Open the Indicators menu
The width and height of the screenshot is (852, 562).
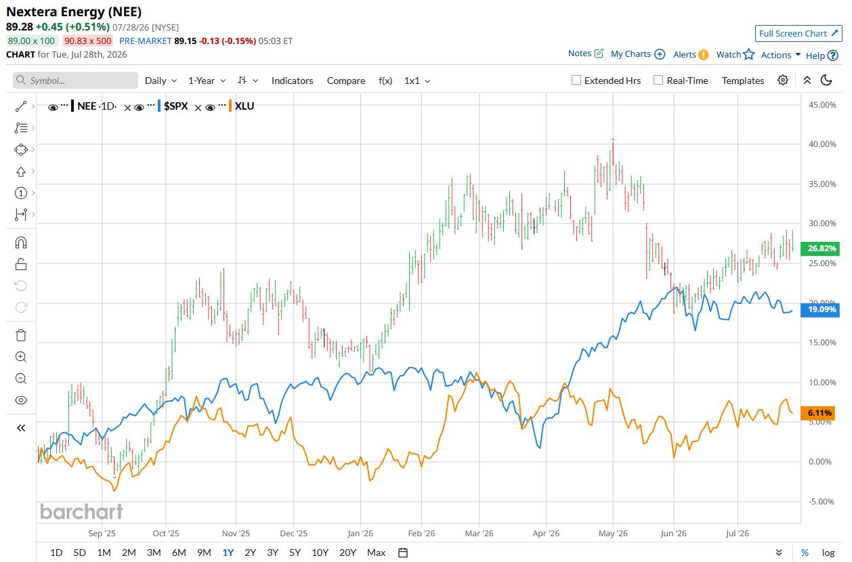[293, 81]
